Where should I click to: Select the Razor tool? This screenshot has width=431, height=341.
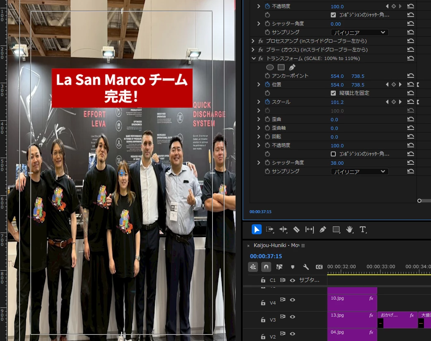pyautogui.click(x=296, y=229)
